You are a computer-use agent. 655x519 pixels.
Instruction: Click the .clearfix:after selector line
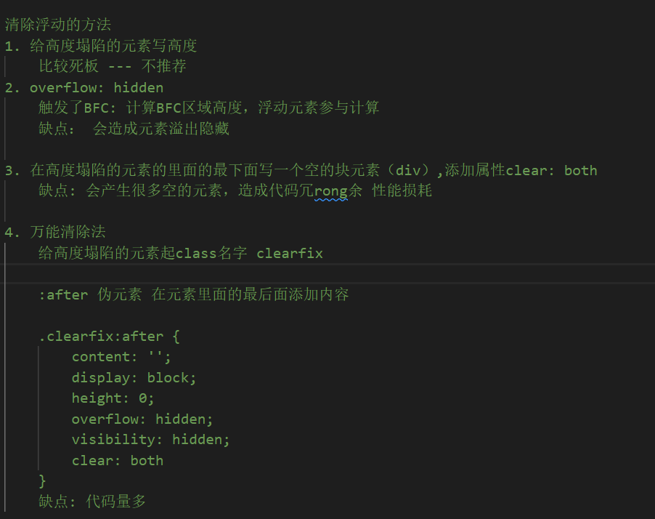[x=109, y=337]
